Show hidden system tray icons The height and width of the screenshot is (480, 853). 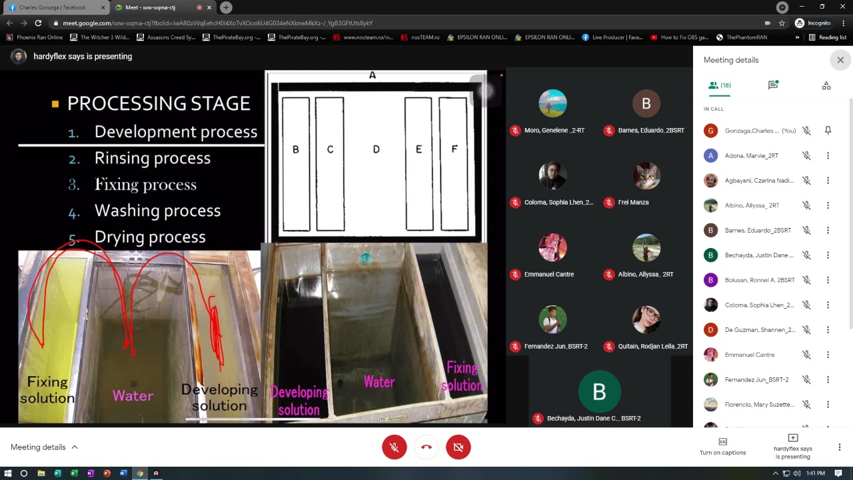(775, 473)
